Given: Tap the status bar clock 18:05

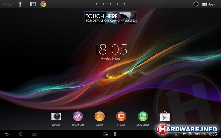Looking at the screenshot, I should click(212, 134).
